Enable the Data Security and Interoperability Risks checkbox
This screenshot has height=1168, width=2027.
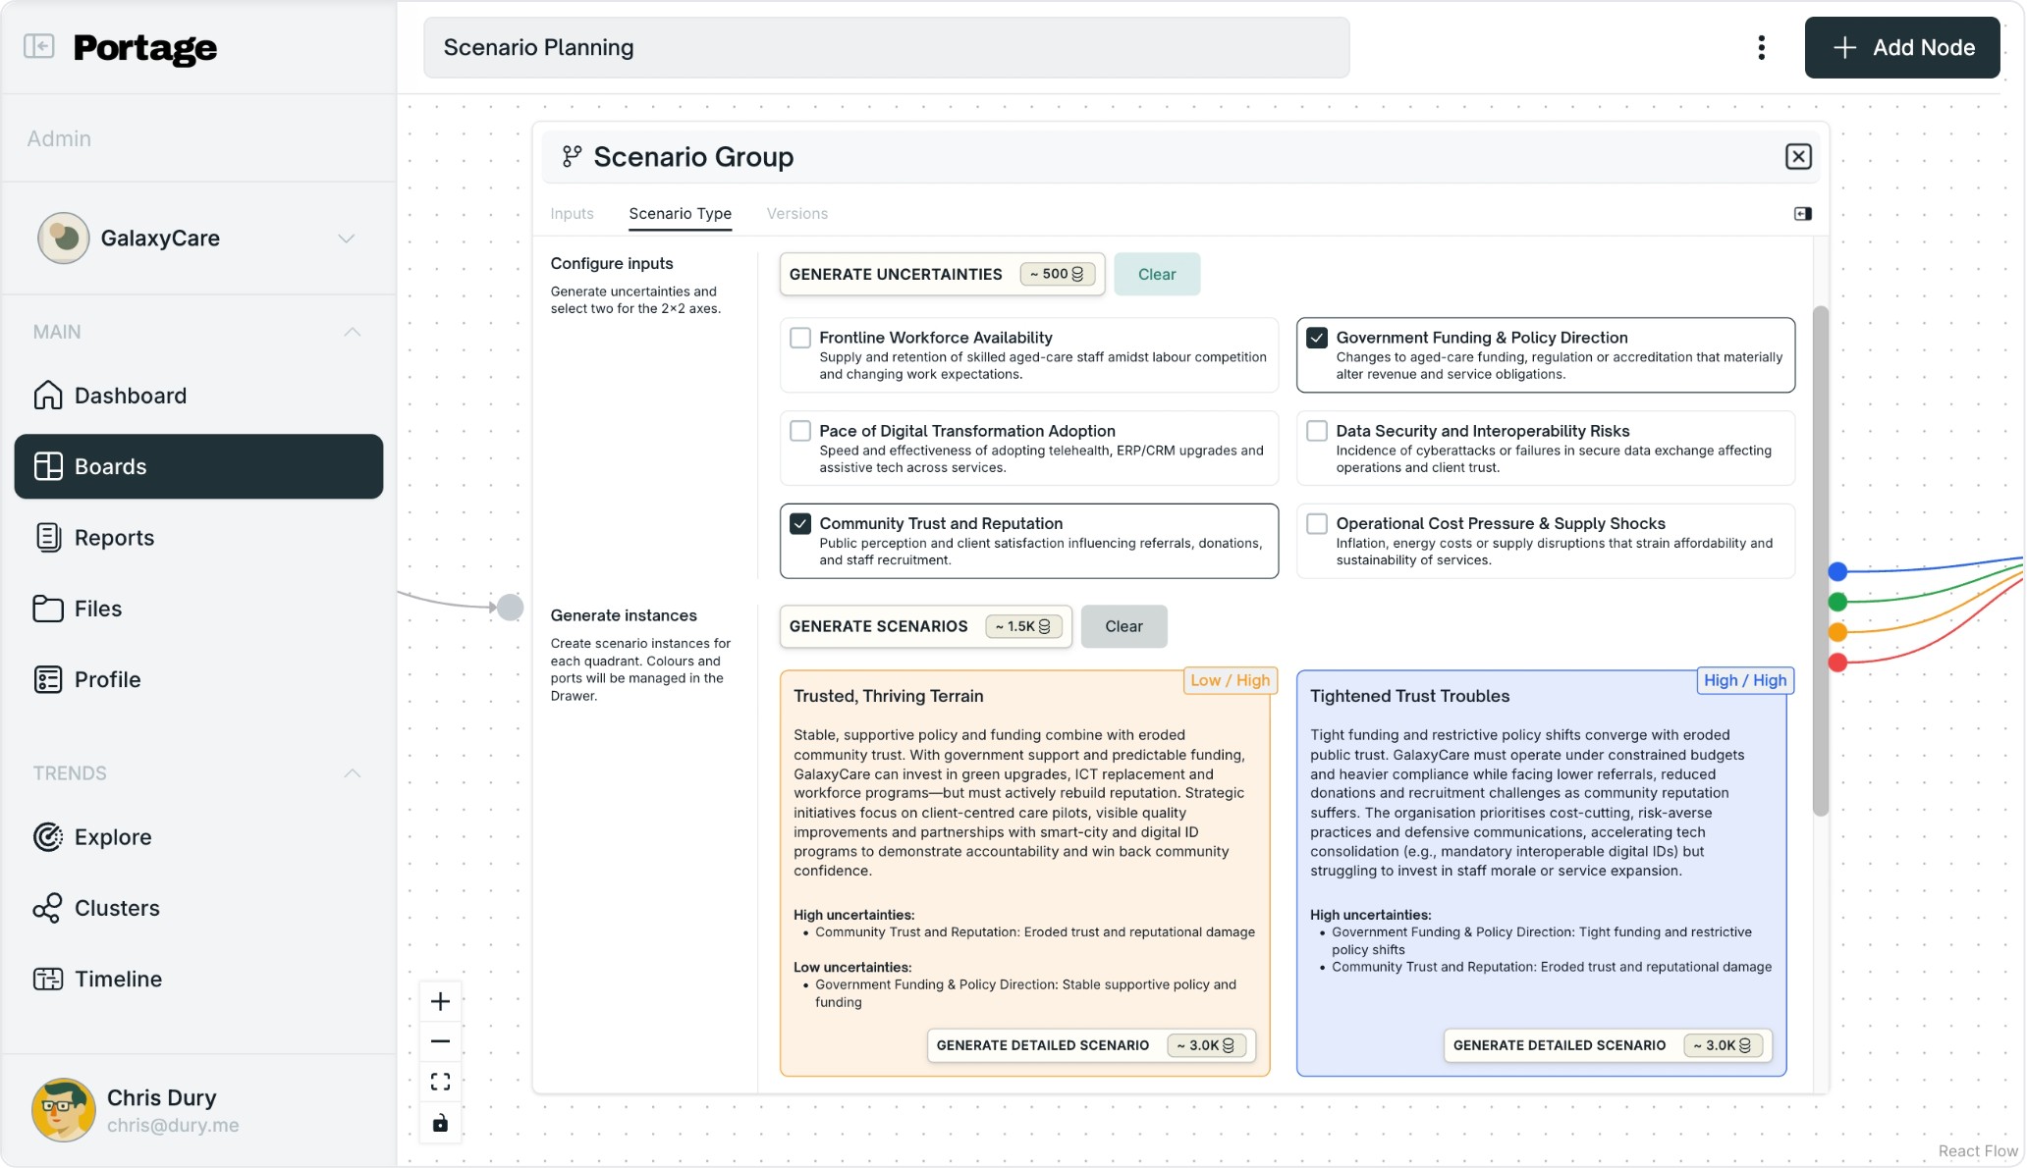pos(1317,431)
